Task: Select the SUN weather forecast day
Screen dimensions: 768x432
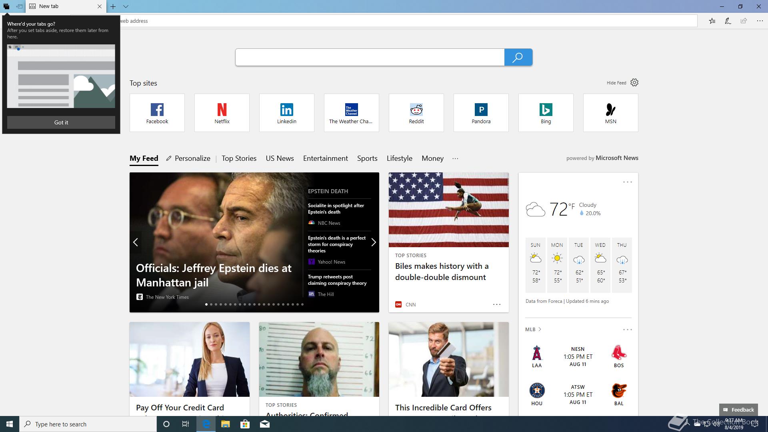Action: (x=536, y=265)
